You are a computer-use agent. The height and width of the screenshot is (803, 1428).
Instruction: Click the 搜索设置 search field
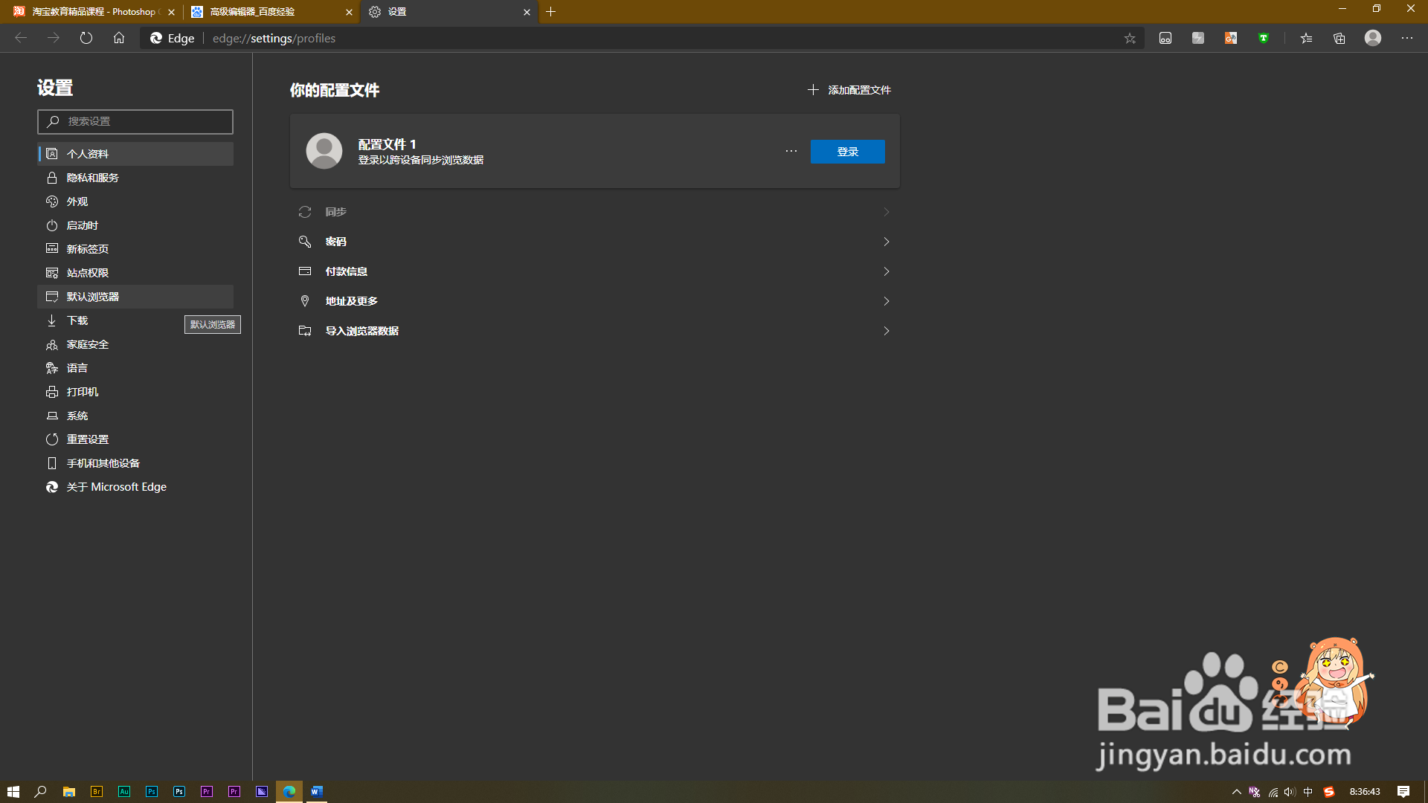[x=135, y=121]
